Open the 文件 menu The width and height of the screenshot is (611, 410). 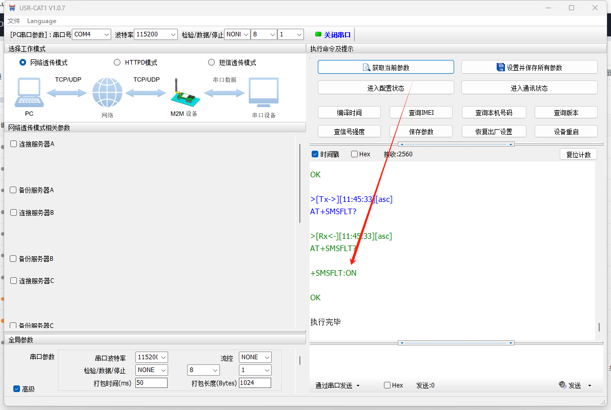14,21
